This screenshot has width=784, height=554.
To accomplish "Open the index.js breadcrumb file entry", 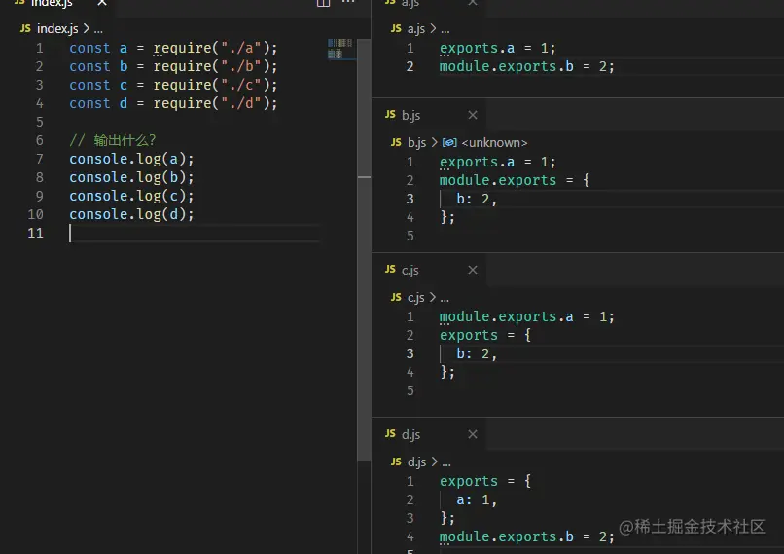I will (x=57, y=29).
